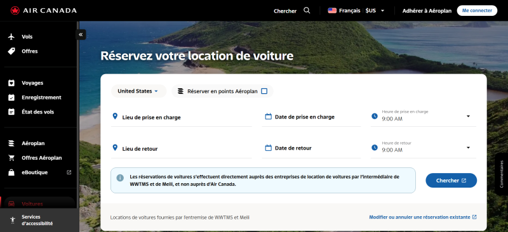This screenshot has width=508, height=232.
Task: Expand Heure de retour dropdown arrow
Action: coord(468,148)
